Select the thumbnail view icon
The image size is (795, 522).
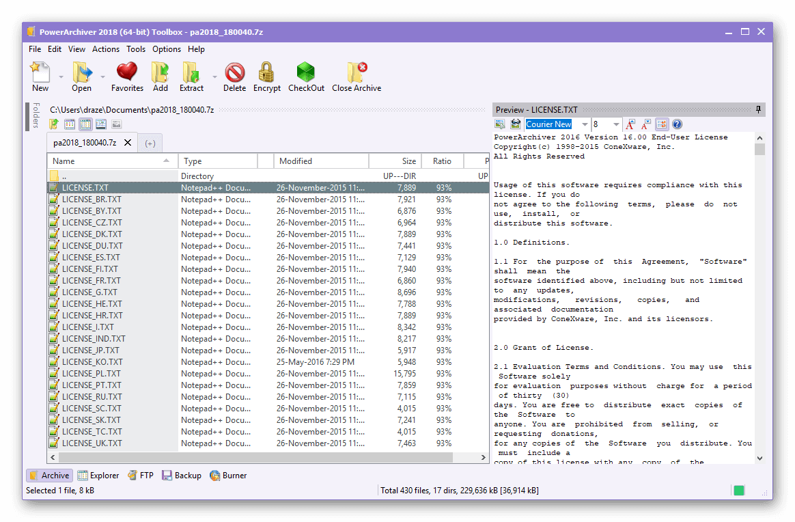point(101,124)
